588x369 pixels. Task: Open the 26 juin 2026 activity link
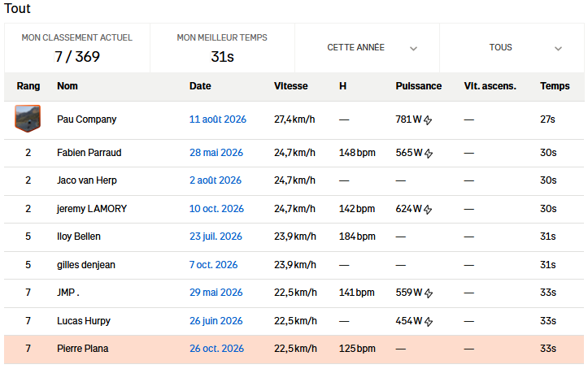216,321
